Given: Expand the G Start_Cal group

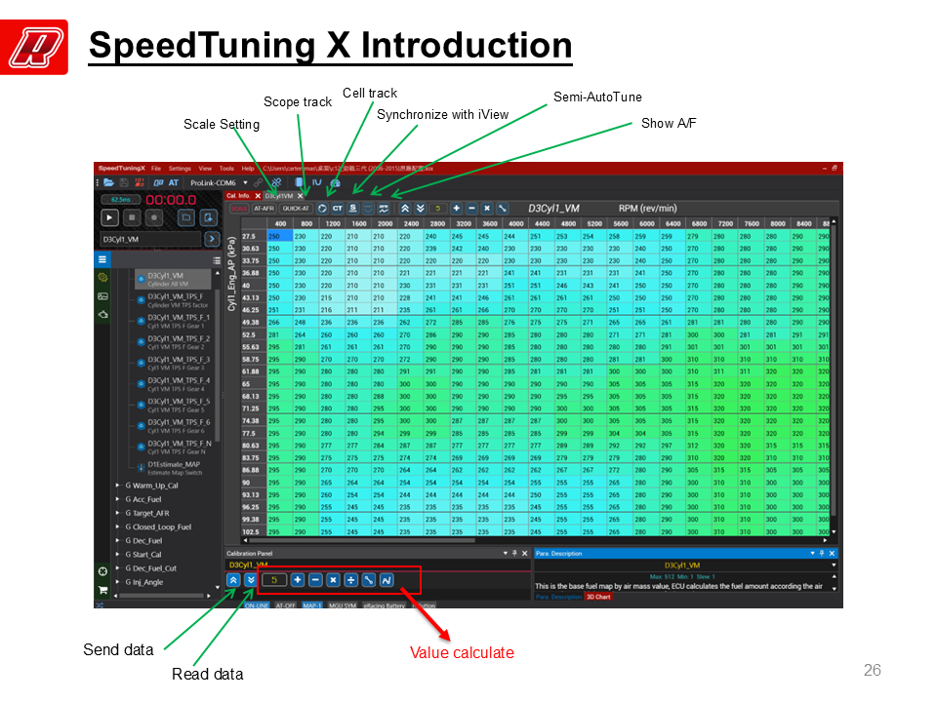Looking at the screenshot, I should [118, 554].
